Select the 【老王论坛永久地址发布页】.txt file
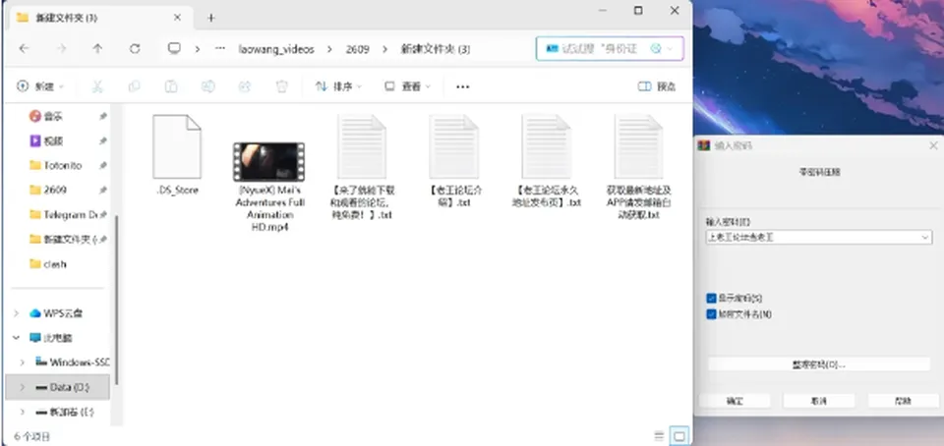Screen dimensions: 944x446 pos(547,161)
